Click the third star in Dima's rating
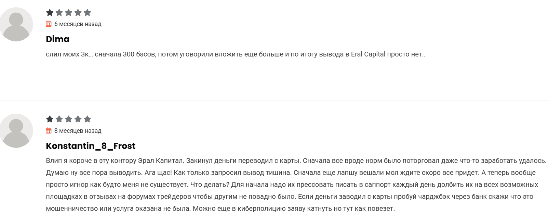549x218 pixels. [68, 13]
